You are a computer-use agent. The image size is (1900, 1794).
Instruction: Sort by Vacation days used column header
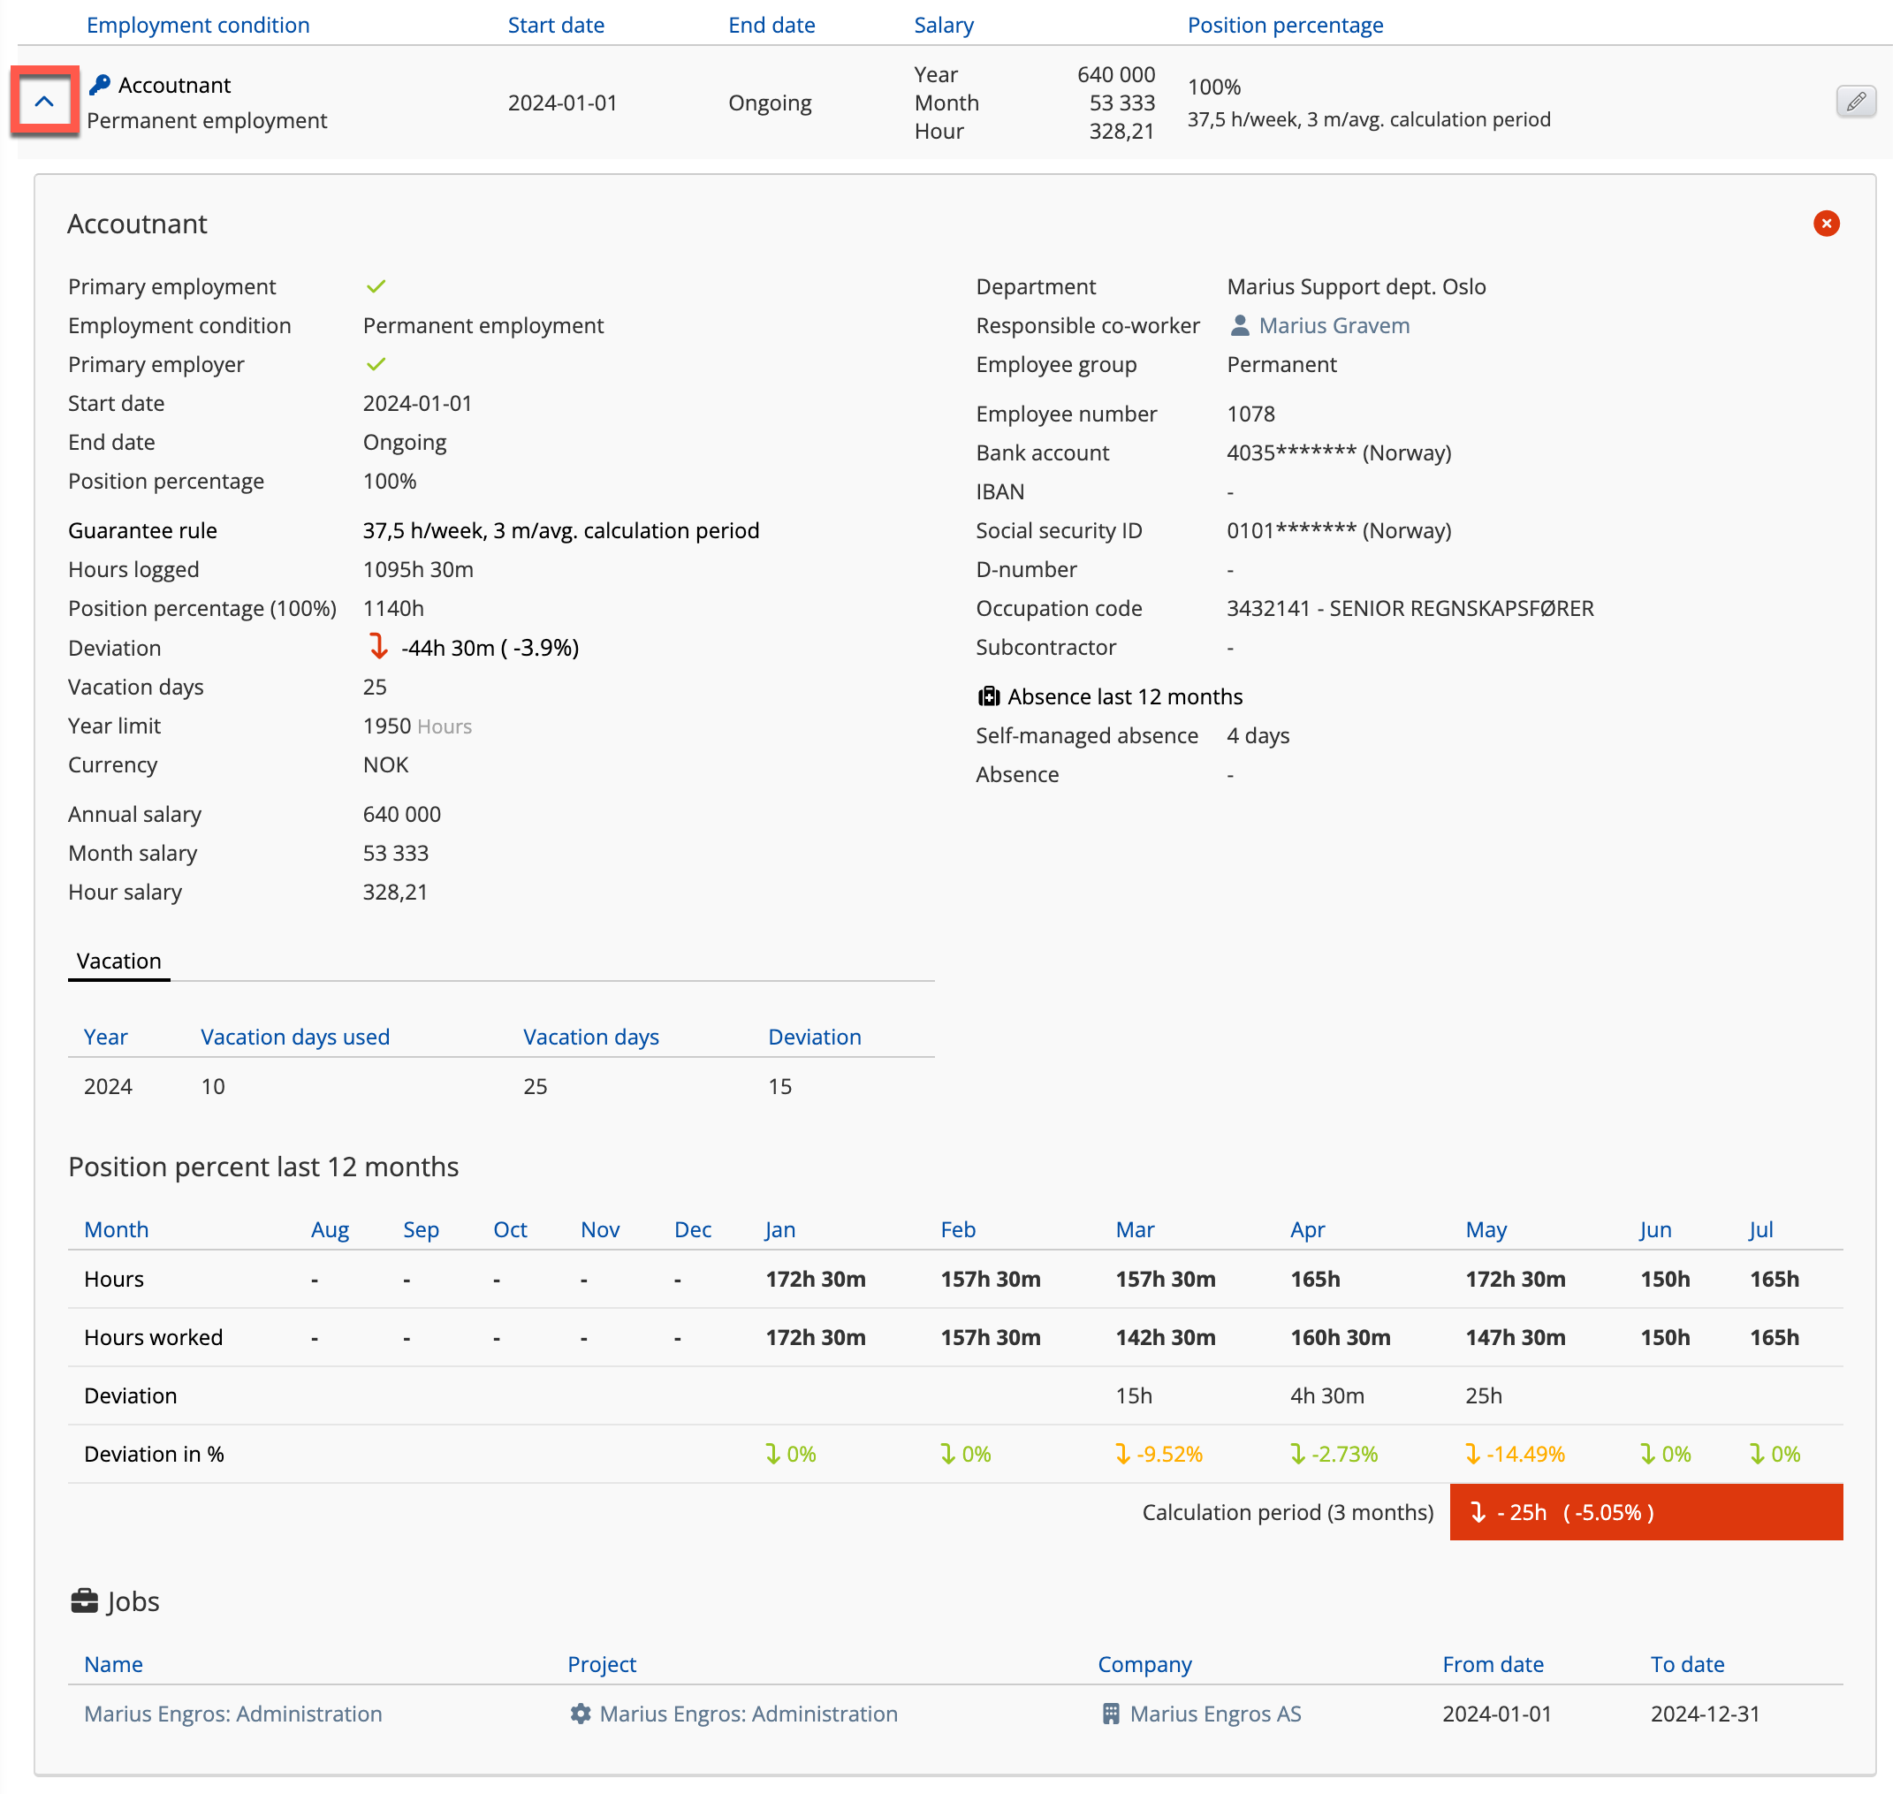tap(295, 1039)
